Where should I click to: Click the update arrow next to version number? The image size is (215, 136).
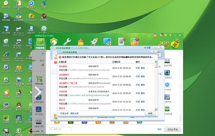tap(42, 131)
